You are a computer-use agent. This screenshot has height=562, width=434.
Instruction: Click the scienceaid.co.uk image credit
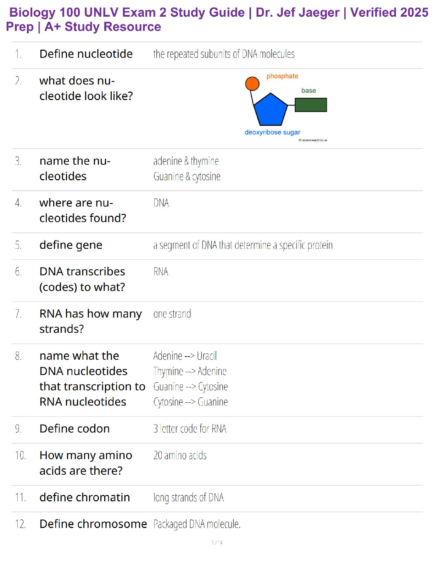pos(313,140)
